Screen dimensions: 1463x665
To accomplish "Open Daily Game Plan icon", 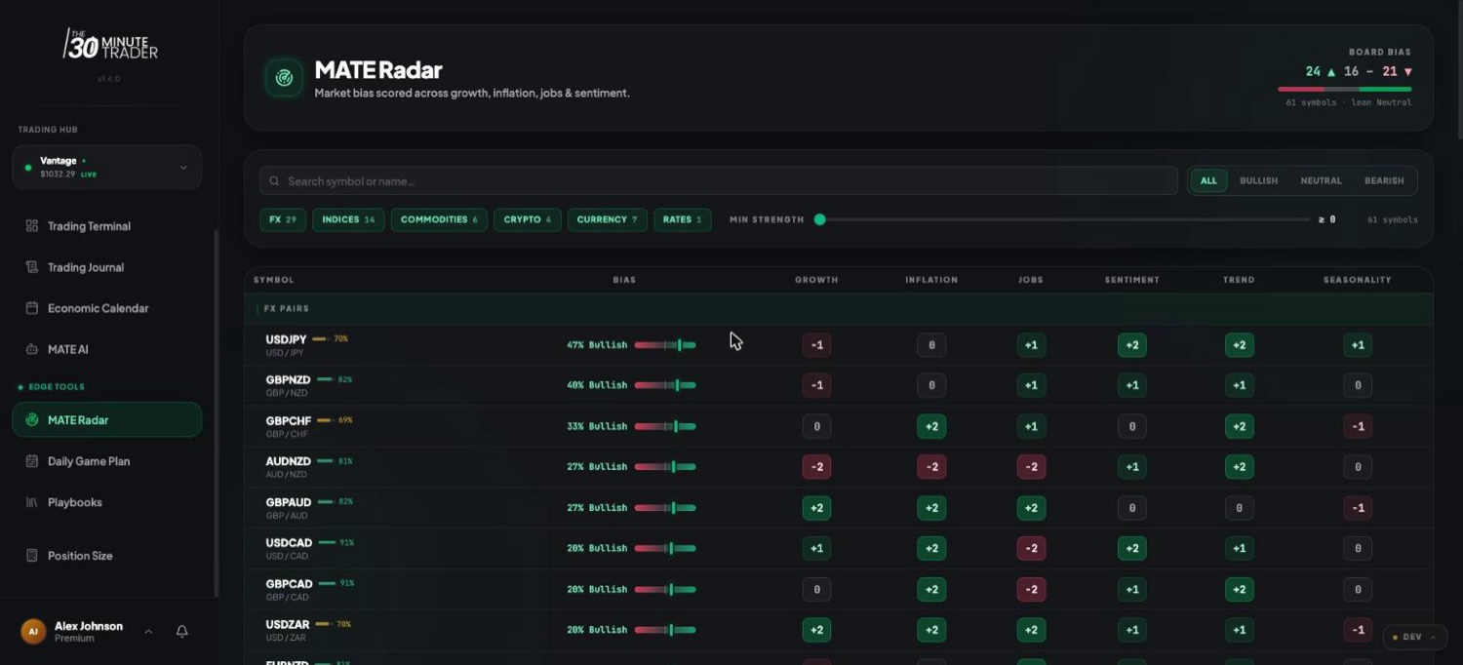I will 32,461.
